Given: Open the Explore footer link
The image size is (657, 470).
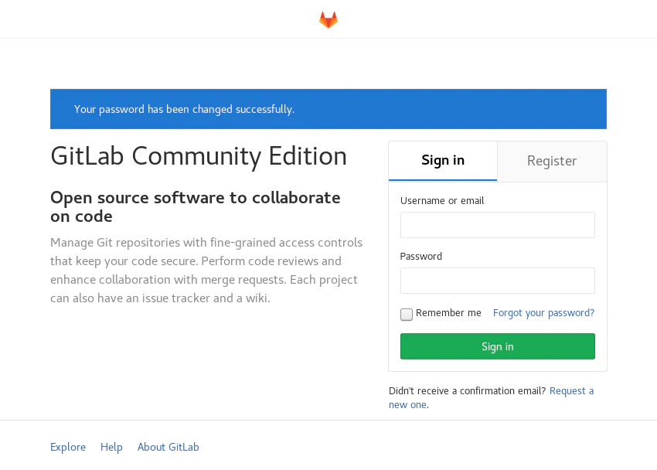Looking at the screenshot, I should (x=68, y=447).
